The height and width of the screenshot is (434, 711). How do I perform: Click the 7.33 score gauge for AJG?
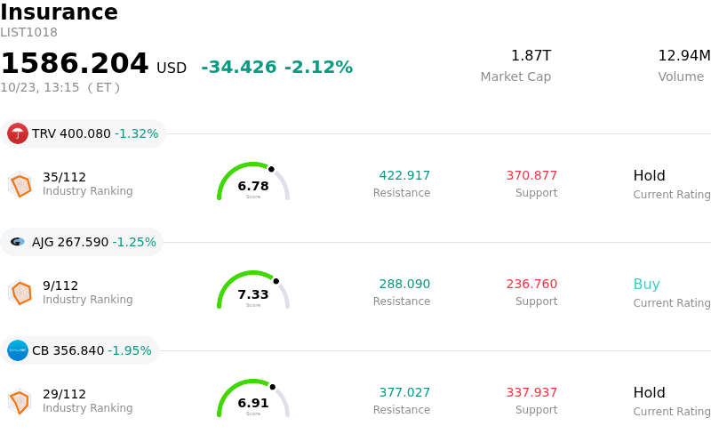[253, 290]
